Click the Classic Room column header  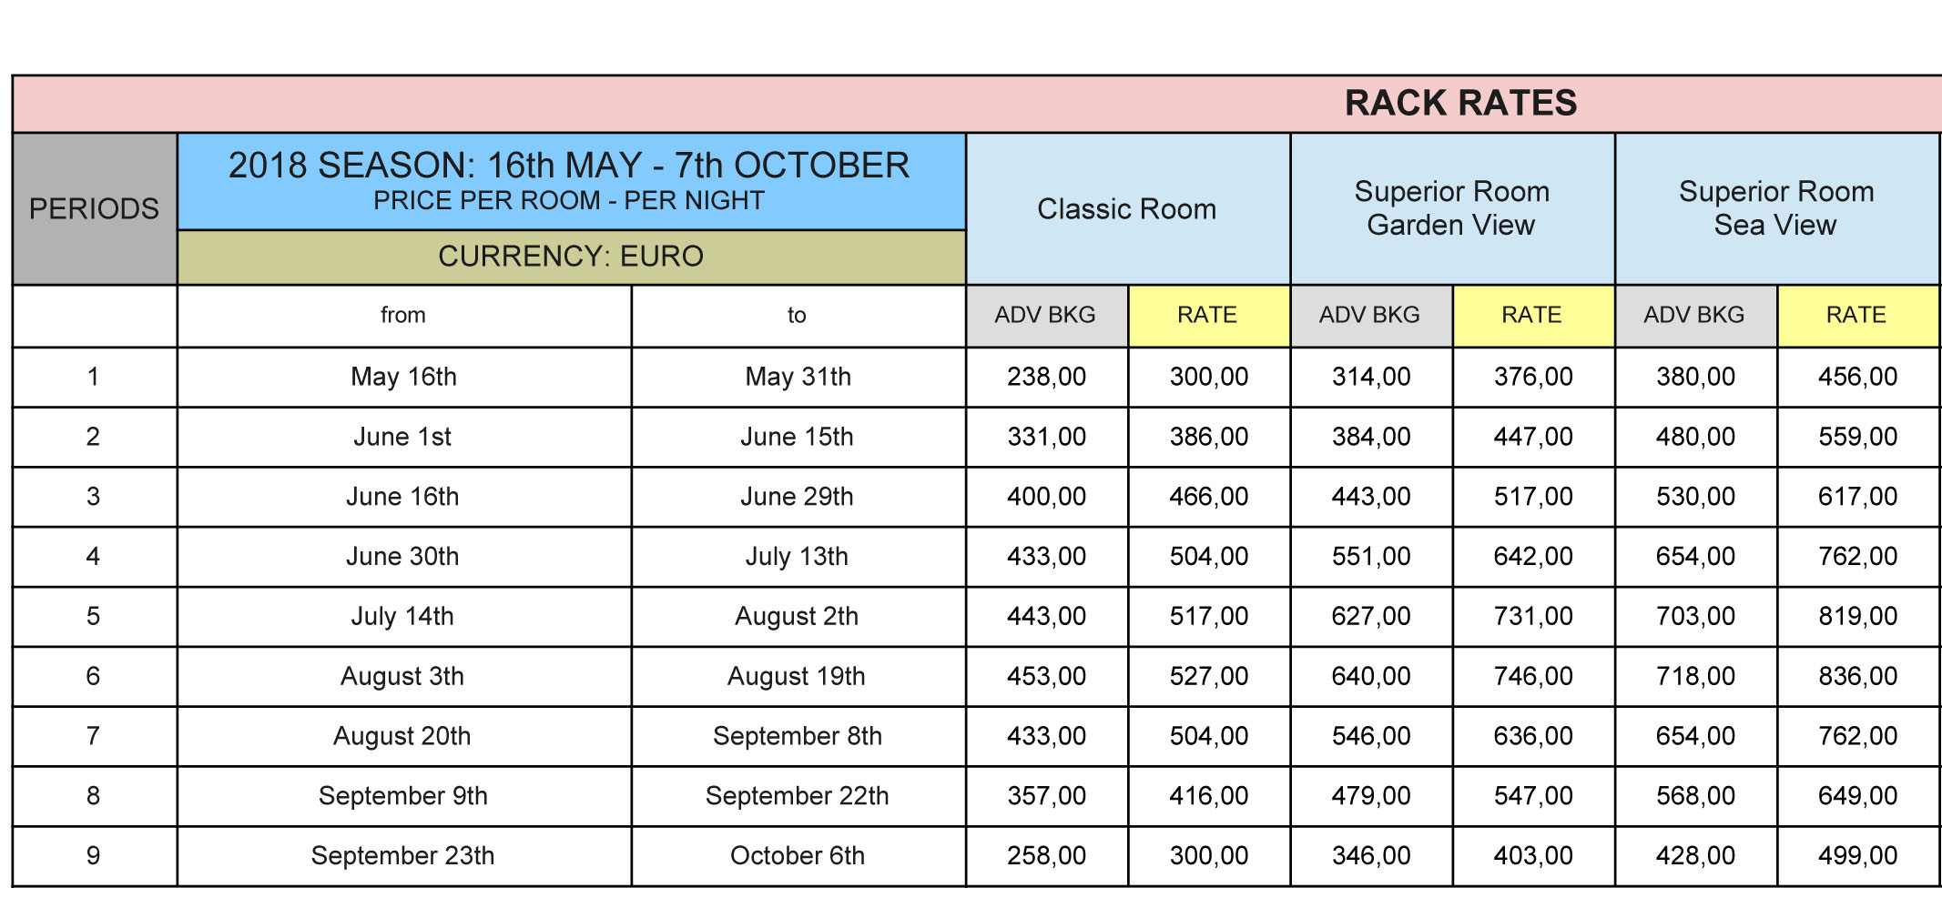pos(1126,209)
